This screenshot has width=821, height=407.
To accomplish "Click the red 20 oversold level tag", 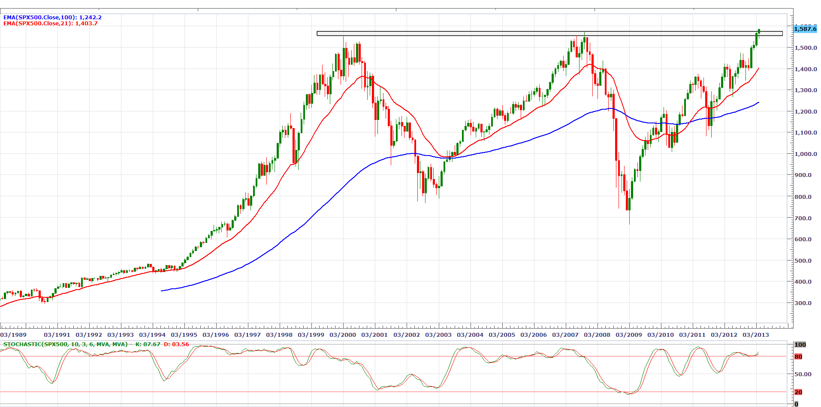I will 798,392.
